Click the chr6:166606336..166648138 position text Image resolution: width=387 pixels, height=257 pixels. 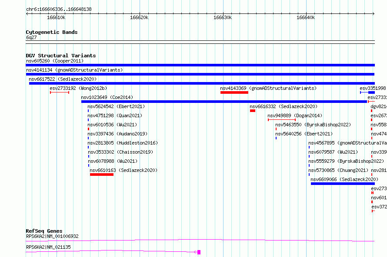coord(59,9)
